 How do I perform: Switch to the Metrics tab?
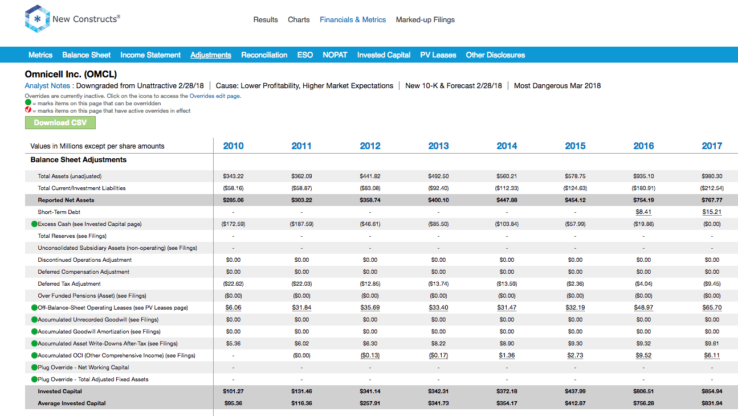(40, 55)
